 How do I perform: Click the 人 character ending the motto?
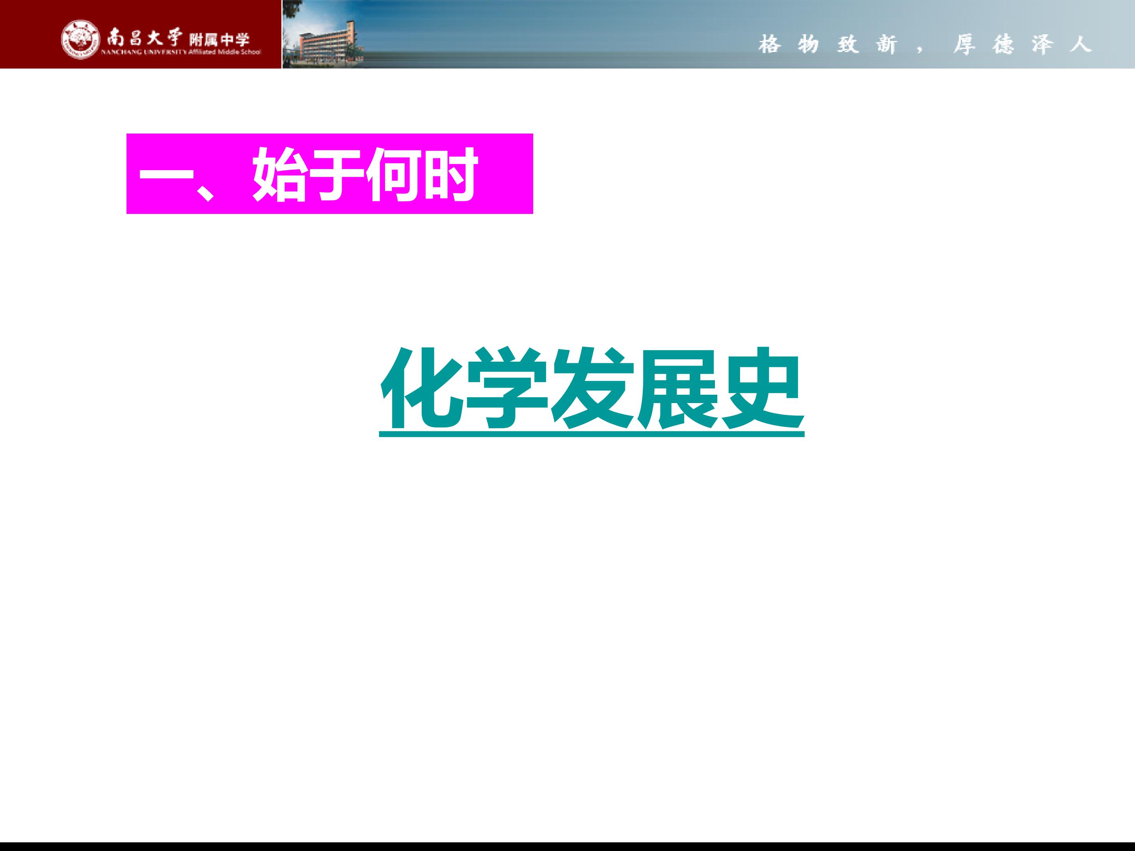point(1081,45)
